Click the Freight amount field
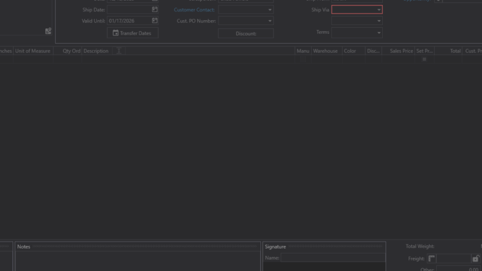Screen dimensions: 482x271 click(x=454, y=258)
